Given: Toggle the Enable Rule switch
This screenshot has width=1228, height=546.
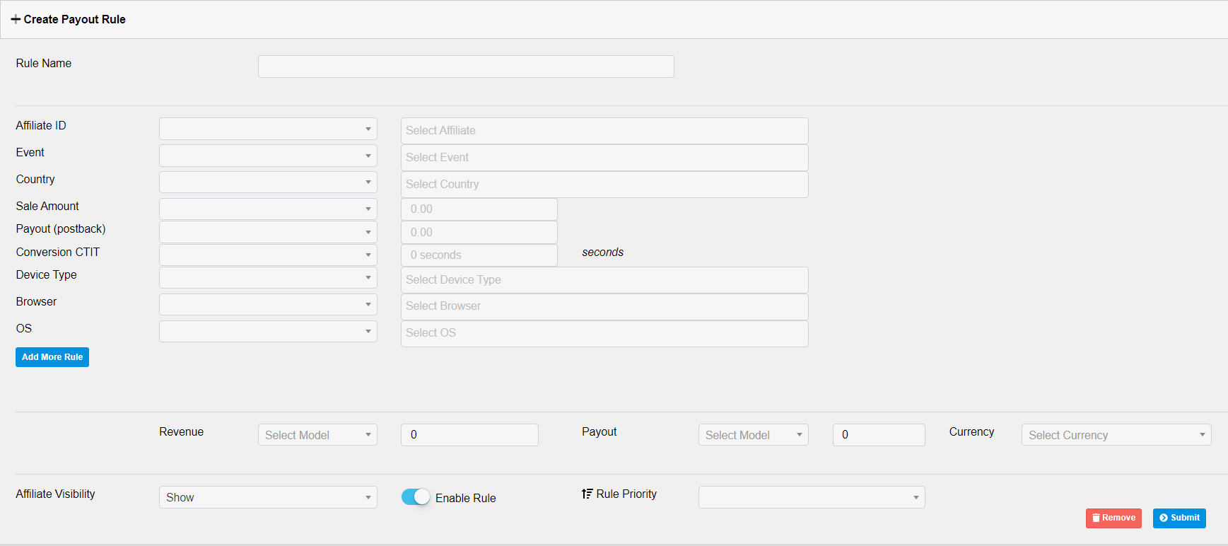Looking at the screenshot, I should pyautogui.click(x=416, y=497).
